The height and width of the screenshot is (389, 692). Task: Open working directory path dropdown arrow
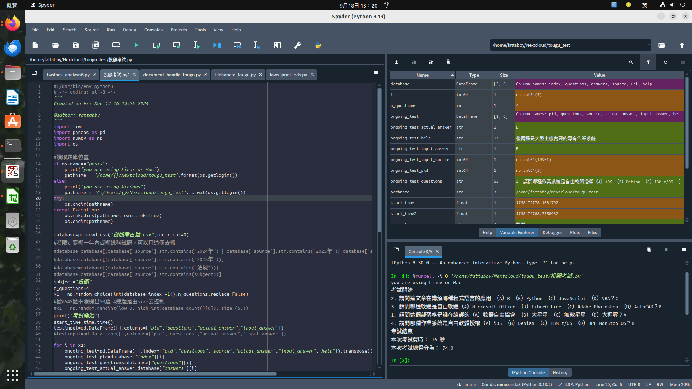point(649,45)
